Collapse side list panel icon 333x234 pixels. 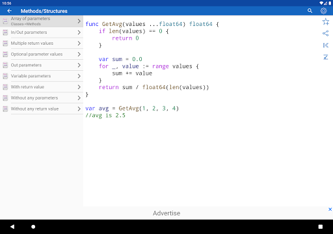click(x=326, y=45)
